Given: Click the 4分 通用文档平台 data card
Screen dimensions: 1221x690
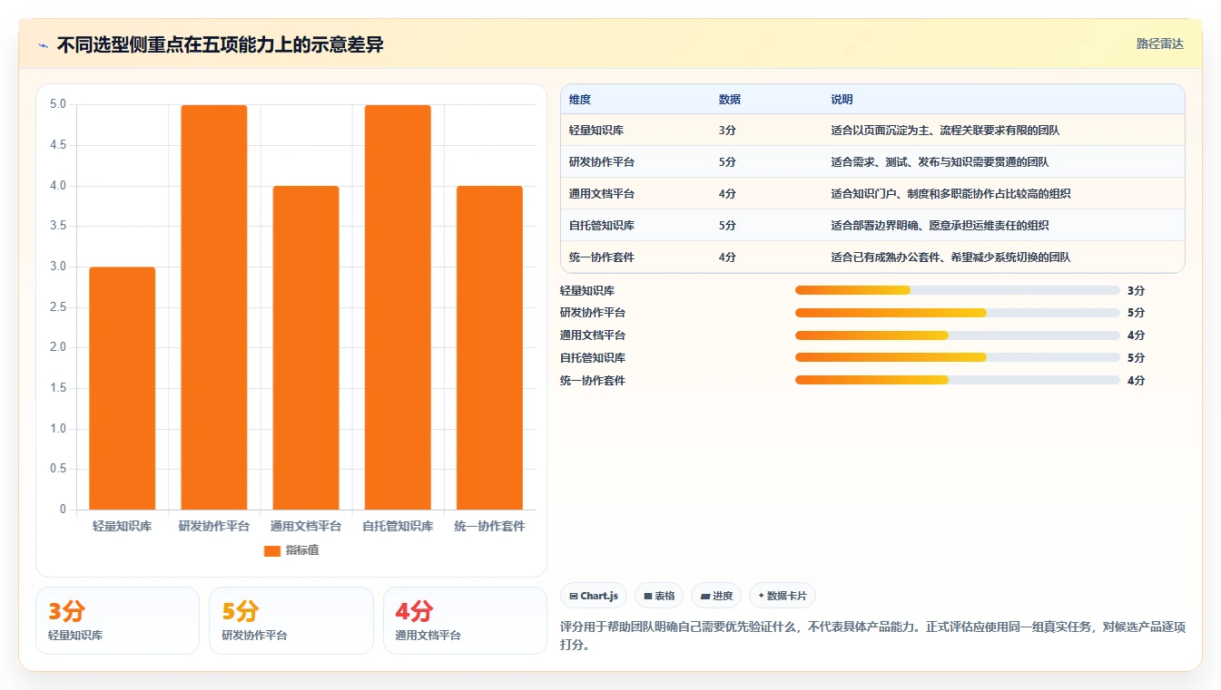Looking at the screenshot, I should click(465, 620).
